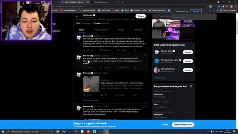Click the Twitter search field
238x134 pixels.
coord(162,16)
